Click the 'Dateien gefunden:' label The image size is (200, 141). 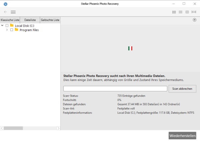(x=74, y=104)
